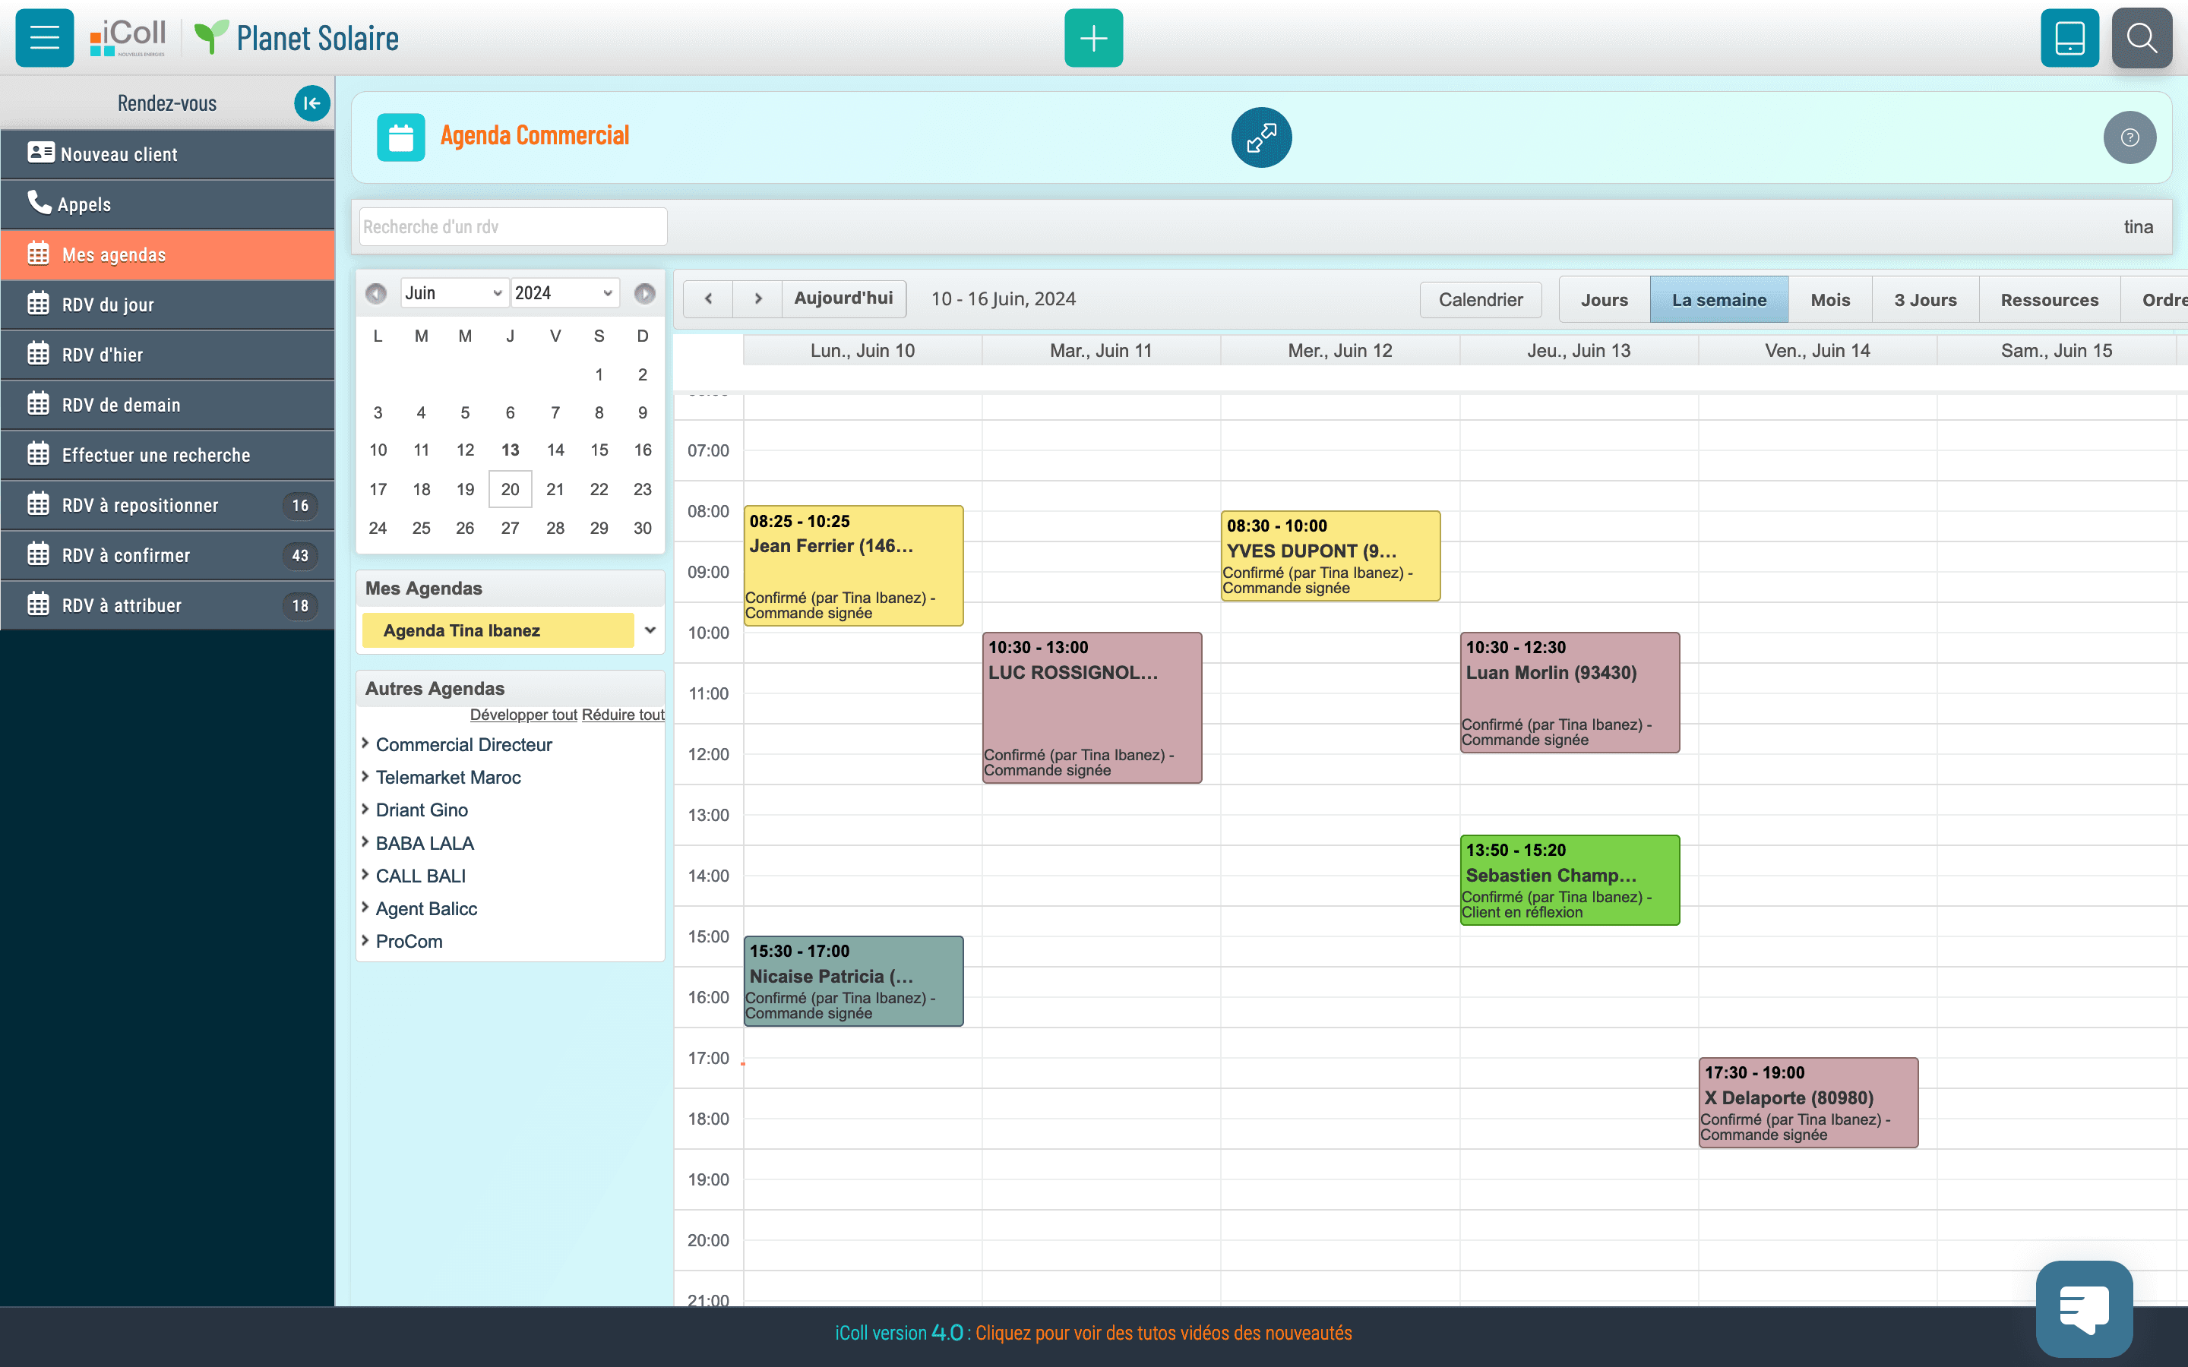The image size is (2188, 1367).
Task: Open the tablet view icon
Action: pyautogui.click(x=2069, y=38)
